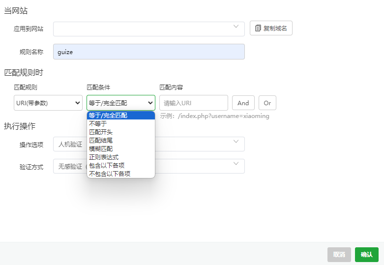Add an And condition

point(243,103)
